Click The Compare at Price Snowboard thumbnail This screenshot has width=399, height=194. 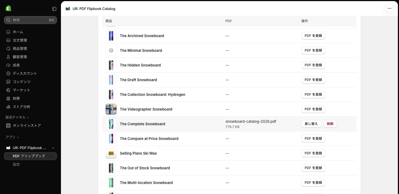click(111, 139)
